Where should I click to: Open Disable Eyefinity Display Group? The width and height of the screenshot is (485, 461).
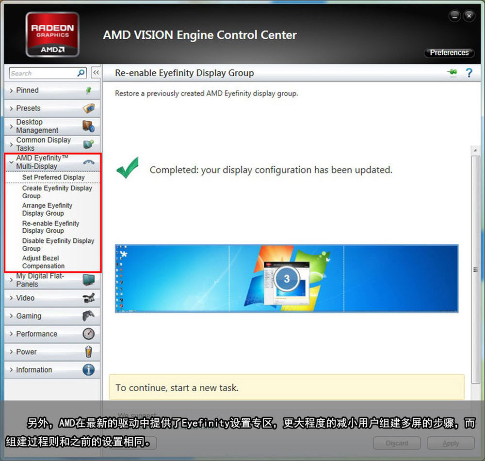coord(58,245)
